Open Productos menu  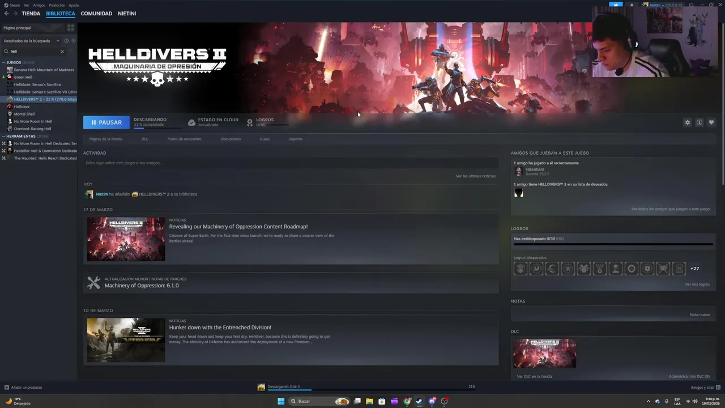pyautogui.click(x=57, y=5)
